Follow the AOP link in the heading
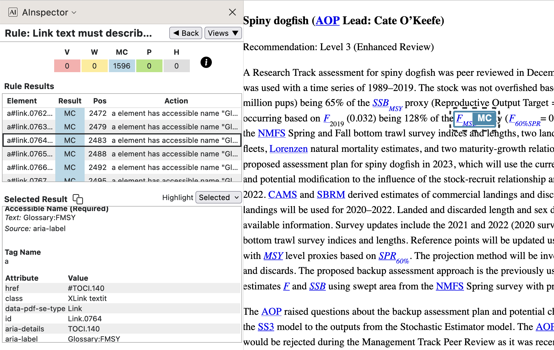Screen dimensions: 554x350 pos(327,21)
